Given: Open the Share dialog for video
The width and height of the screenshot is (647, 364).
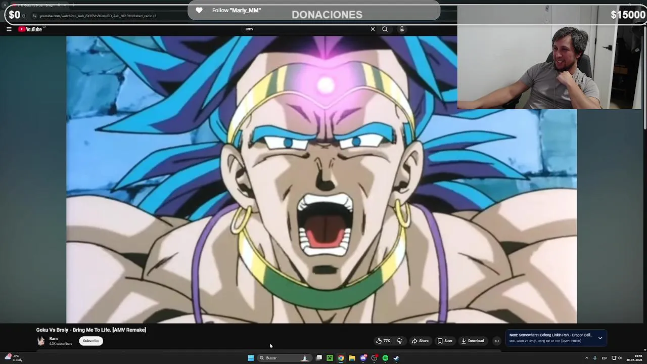Looking at the screenshot, I should tap(420, 341).
